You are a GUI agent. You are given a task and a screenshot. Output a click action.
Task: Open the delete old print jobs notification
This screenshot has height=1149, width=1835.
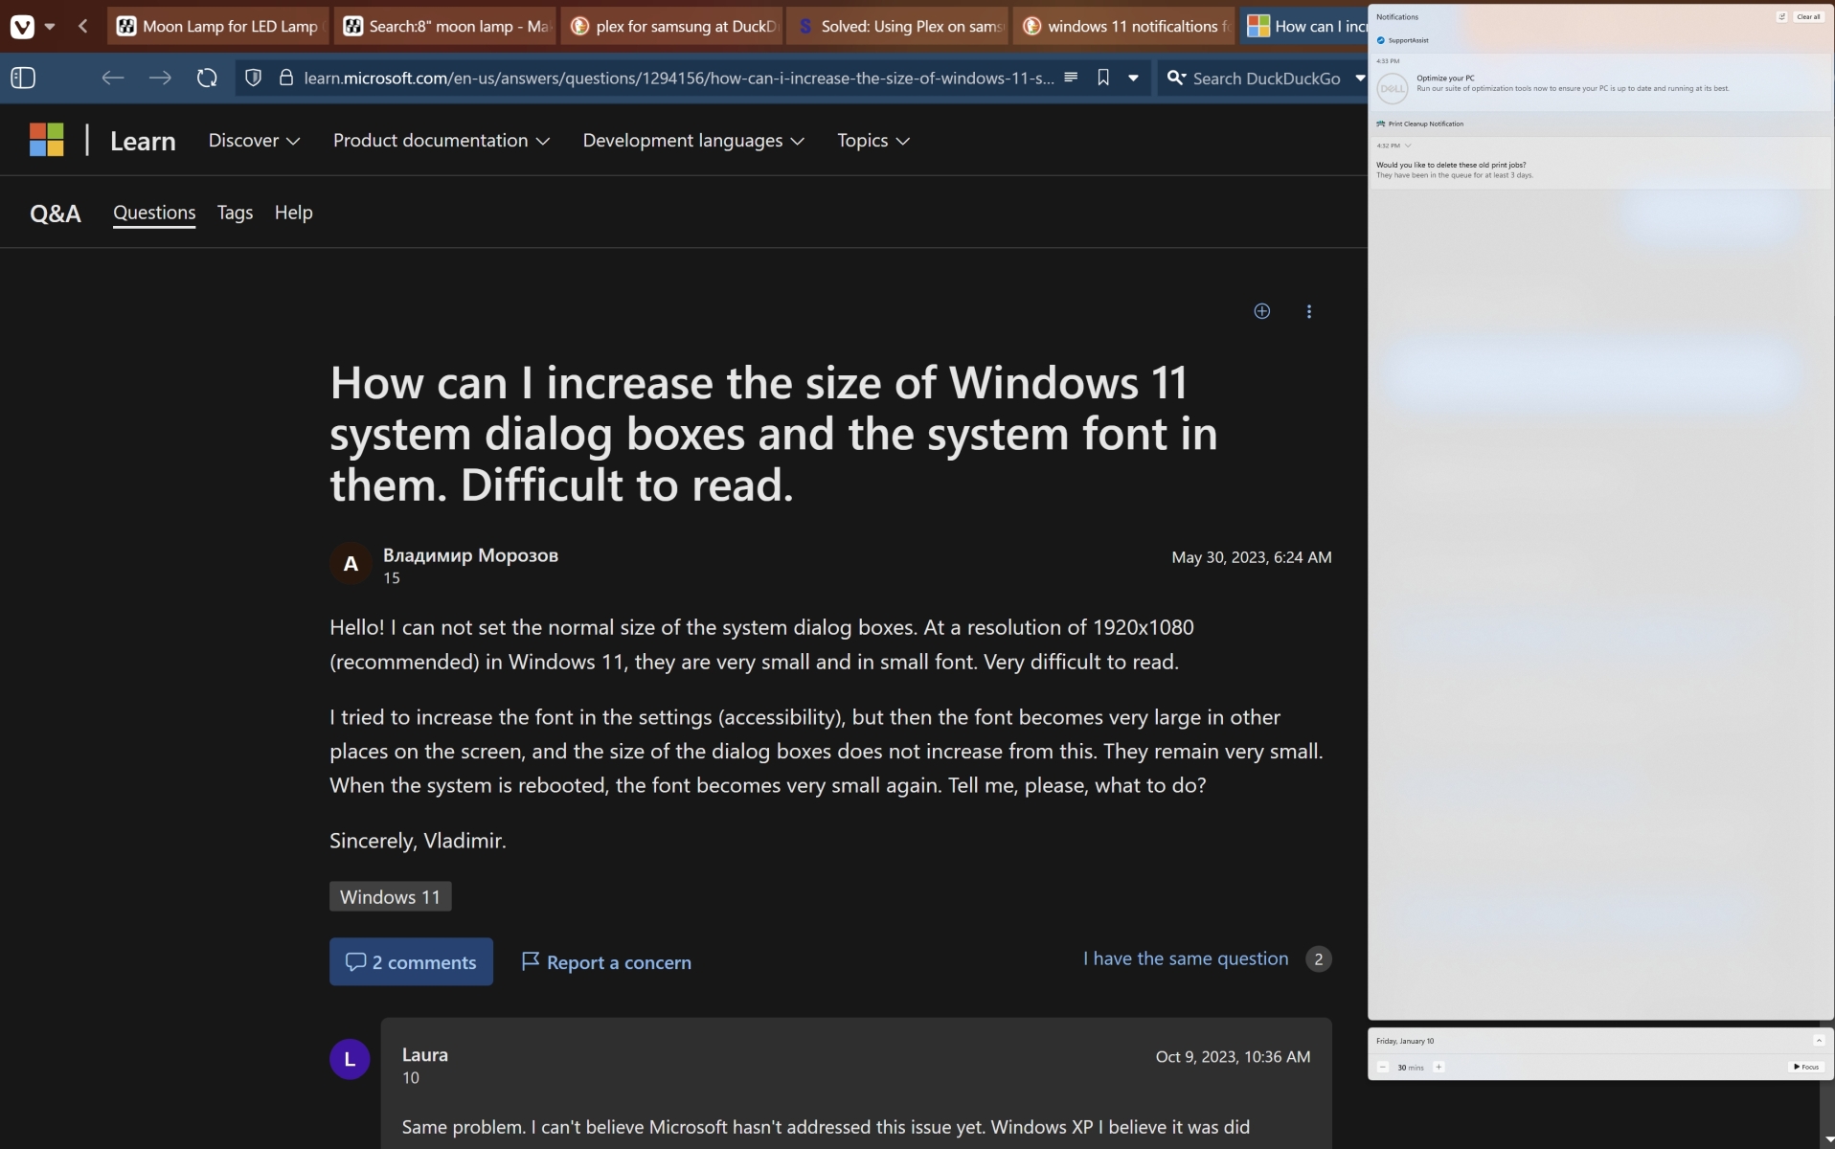pos(1600,164)
